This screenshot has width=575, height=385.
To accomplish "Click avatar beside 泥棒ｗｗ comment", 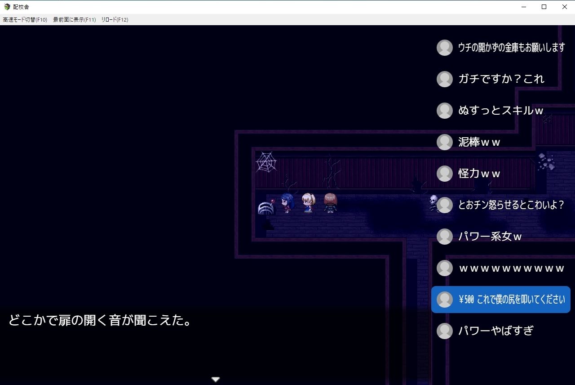I will [x=445, y=142].
